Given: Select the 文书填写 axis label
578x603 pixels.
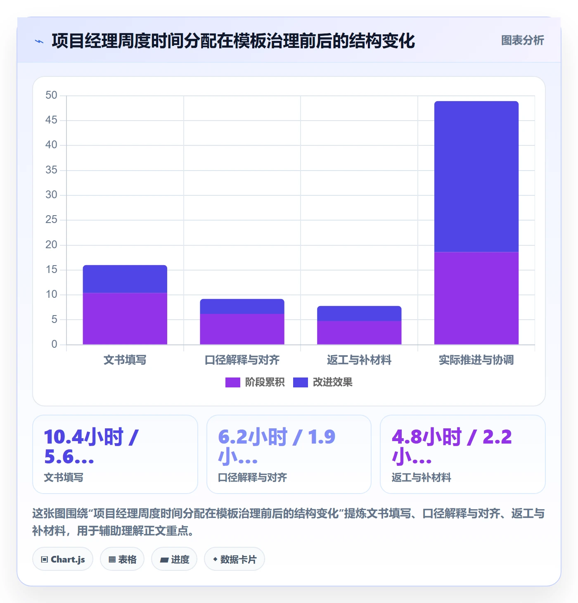Looking at the screenshot, I should point(125,360).
